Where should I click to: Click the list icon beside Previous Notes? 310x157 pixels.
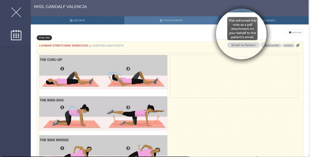pyautogui.click(x=161, y=20)
